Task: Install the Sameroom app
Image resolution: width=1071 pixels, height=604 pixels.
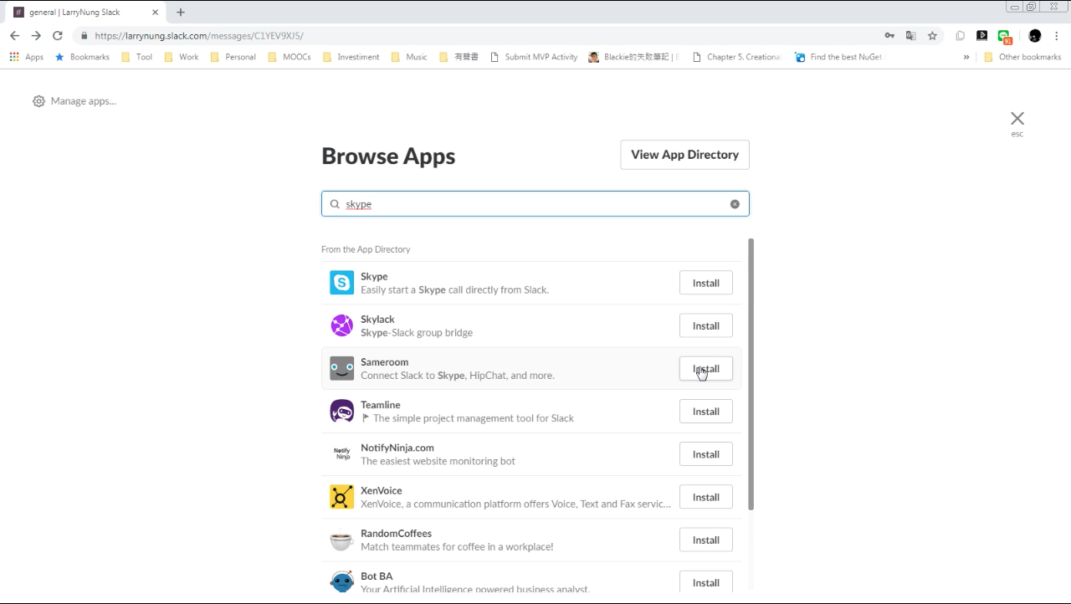Action: (705, 368)
